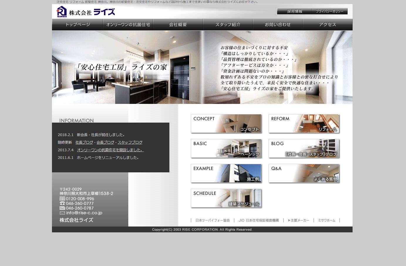Click the RISE Corporation logo icon
This screenshot has height=266, width=406.
(62, 12)
